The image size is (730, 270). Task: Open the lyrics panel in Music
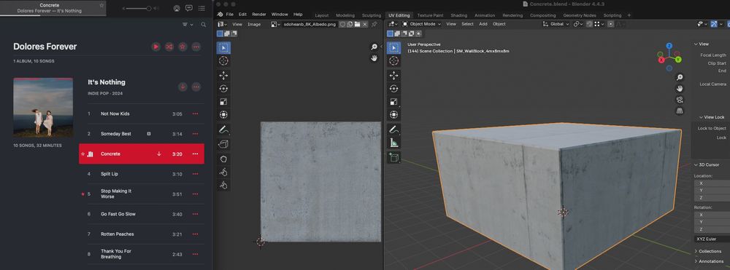189,8
